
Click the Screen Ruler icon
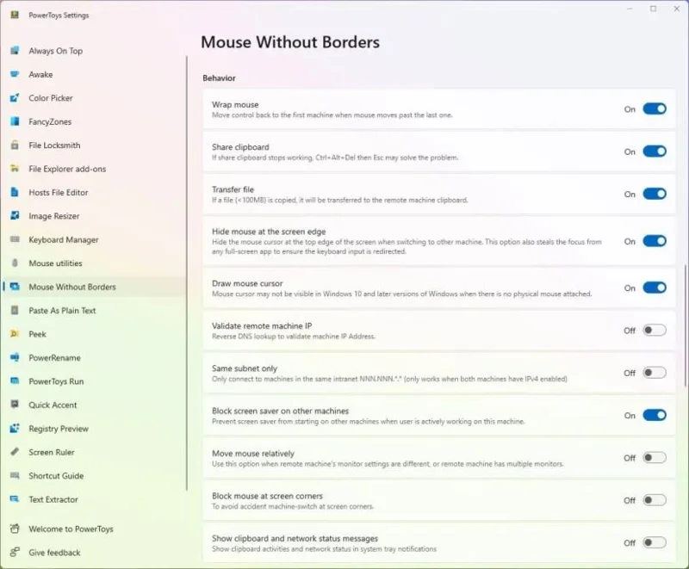pos(15,452)
